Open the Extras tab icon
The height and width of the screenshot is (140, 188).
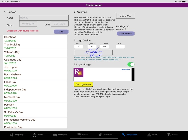pyautogui.click(x=149, y=135)
